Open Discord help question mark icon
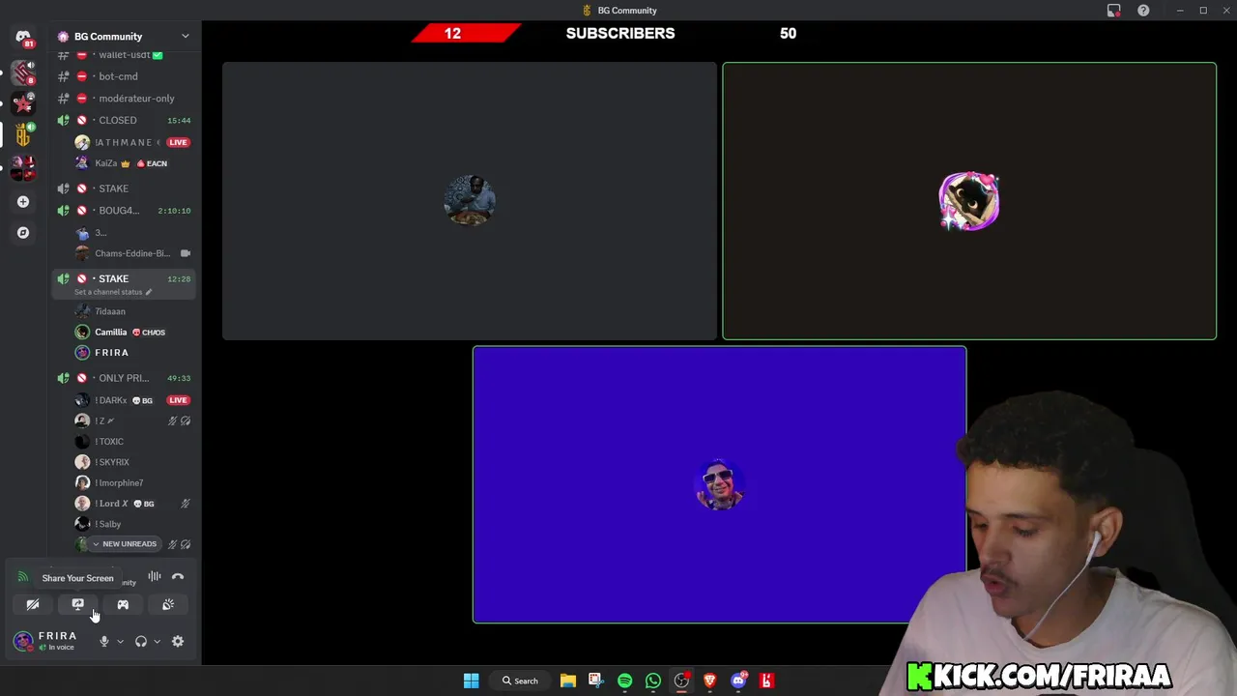The image size is (1237, 696). 1143,11
